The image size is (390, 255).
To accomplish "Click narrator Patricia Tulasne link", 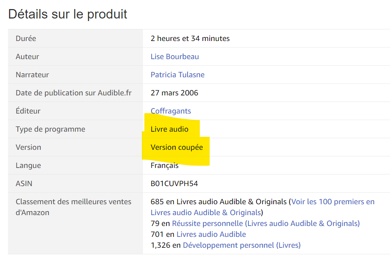I will click(177, 75).
